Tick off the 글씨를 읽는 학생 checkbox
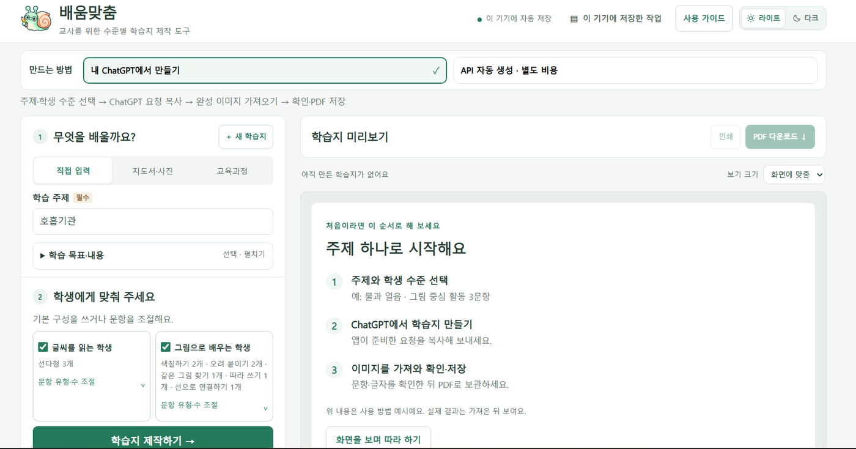The image size is (856, 449). pyautogui.click(x=43, y=347)
